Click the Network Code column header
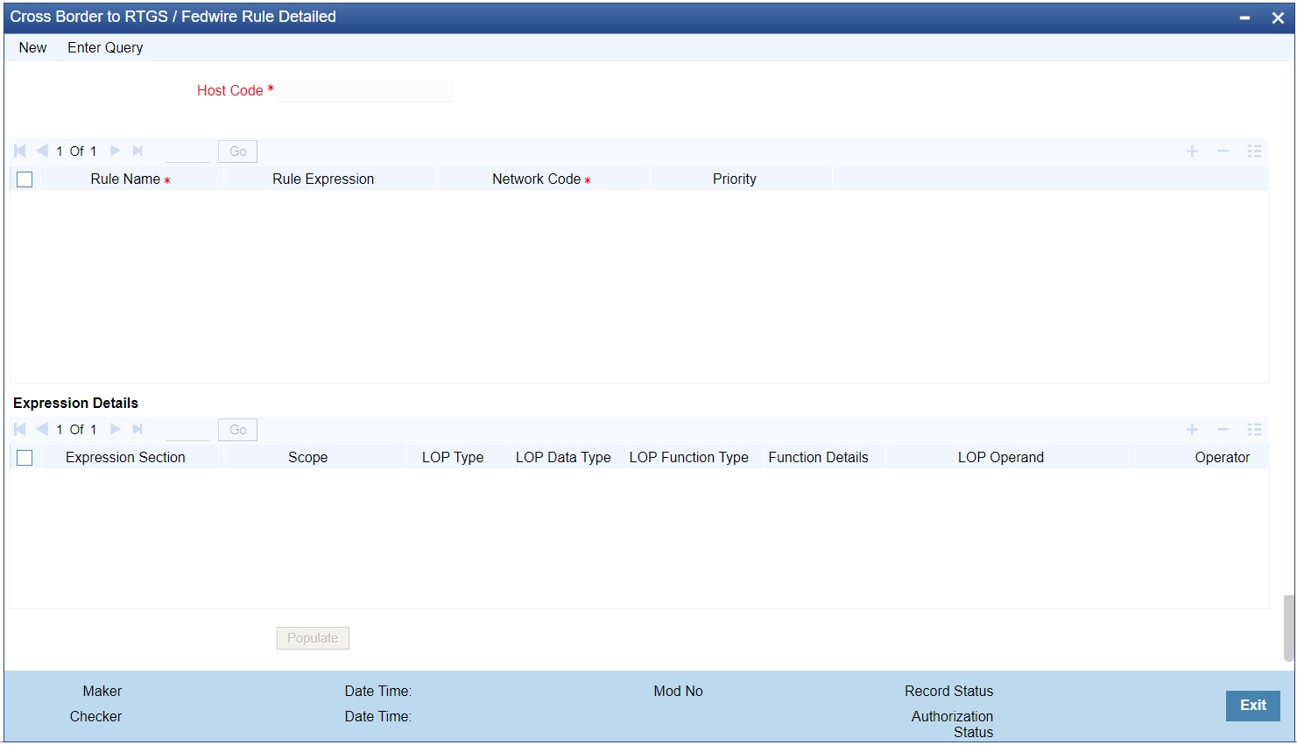Screen dimensions: 1297x745 pyautogui.click(x=541, y=179)
